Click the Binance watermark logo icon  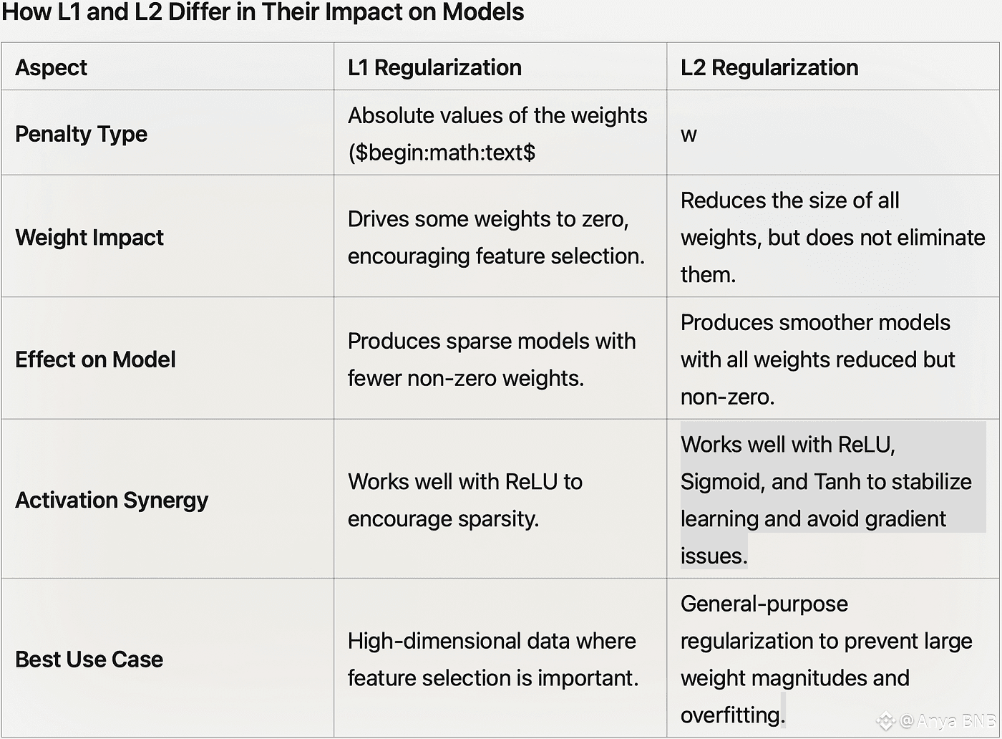point(887,720)
